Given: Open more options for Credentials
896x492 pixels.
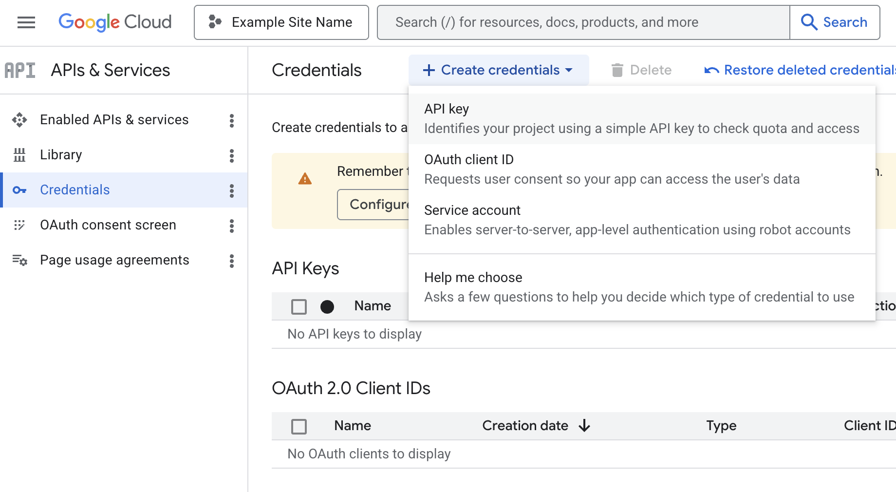Looking at the screenshot, I should pos(232,191).
